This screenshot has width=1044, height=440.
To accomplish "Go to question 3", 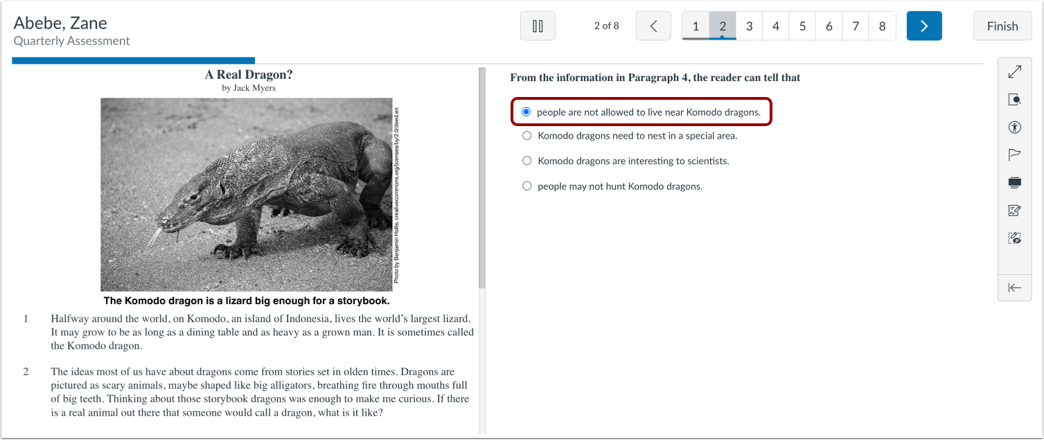I will (x=749, y=26).
